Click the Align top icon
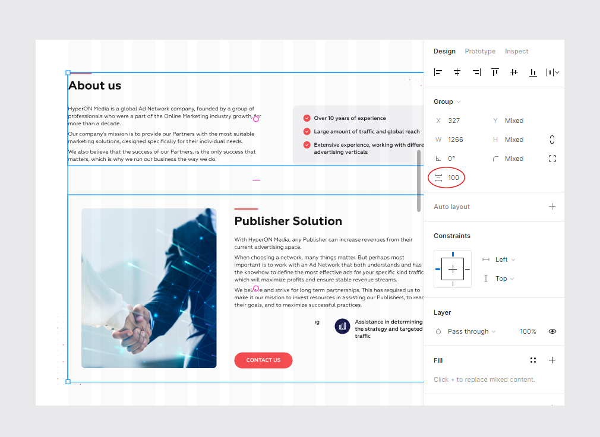Viewport: 600px width, 437px height. 495,72
